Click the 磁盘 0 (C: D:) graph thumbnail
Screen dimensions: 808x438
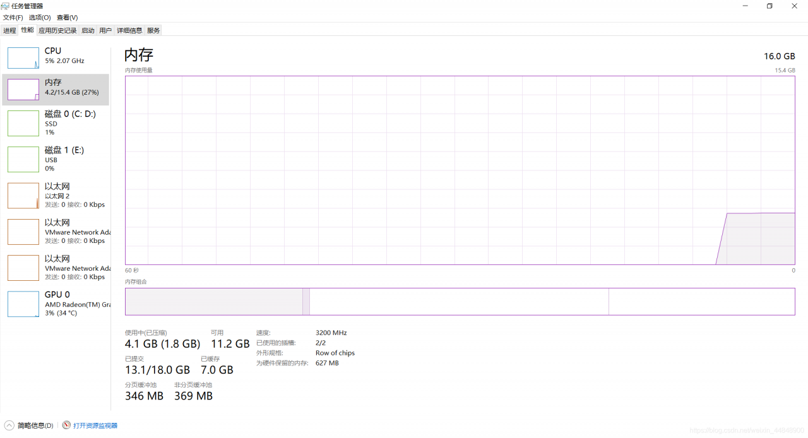point(23,123)
